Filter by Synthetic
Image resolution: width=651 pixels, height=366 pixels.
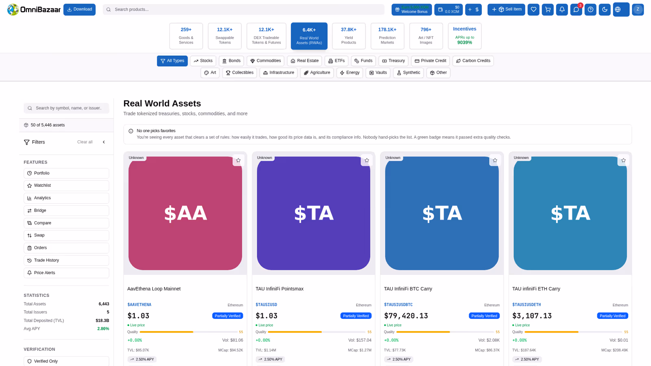[x=409, y=73]
